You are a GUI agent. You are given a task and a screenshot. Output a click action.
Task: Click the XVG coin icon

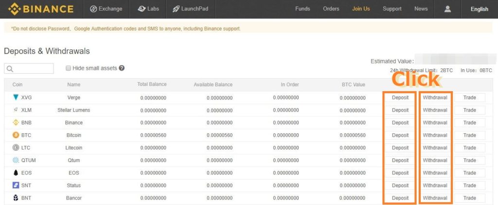[x=16, y=97]
